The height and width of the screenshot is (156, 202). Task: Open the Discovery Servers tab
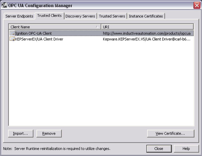tap(80, 16)
